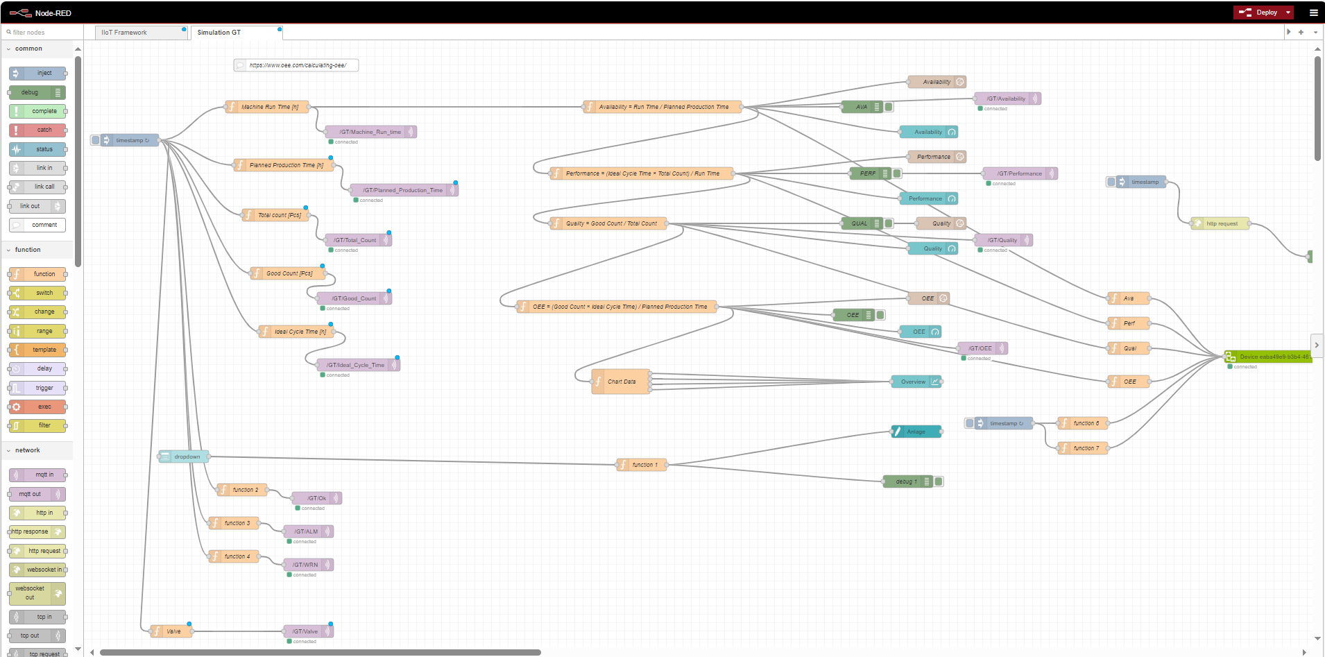Select the exec node in the palette

(38, 407)
